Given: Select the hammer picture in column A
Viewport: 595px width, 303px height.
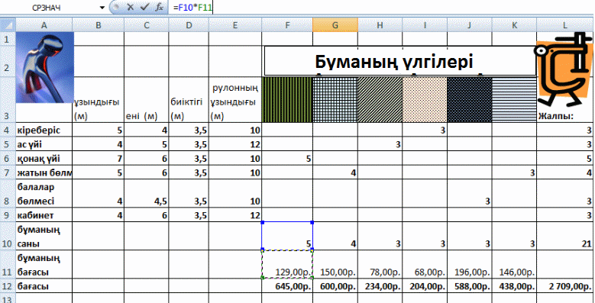Looking at the screenshot, I should (45, 67).
